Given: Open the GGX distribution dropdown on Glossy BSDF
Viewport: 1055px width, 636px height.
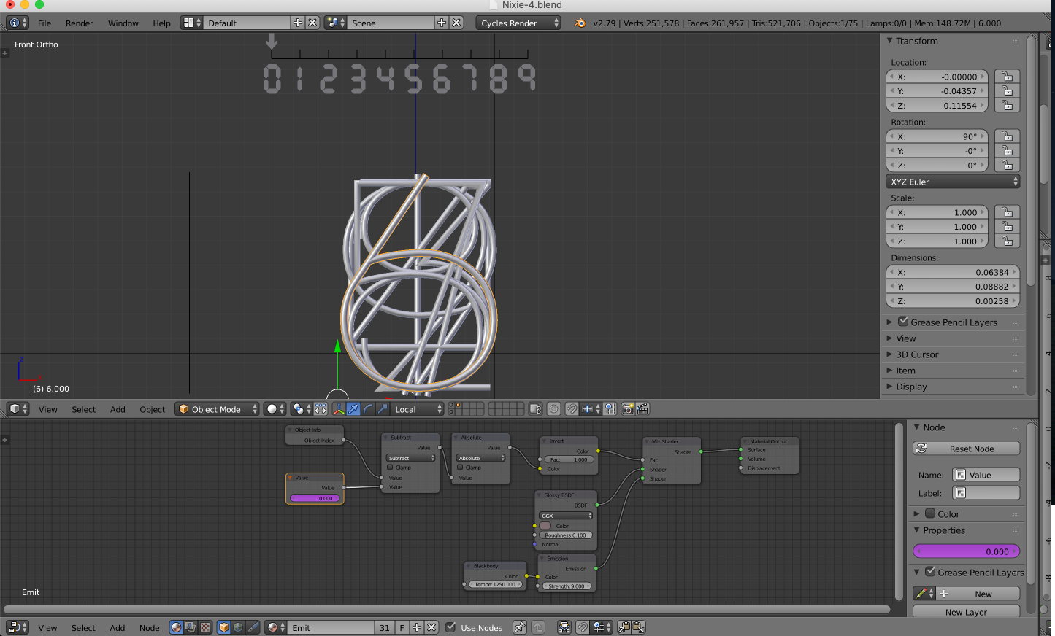Looking at the screenshot, I should (x=566, y=516).
